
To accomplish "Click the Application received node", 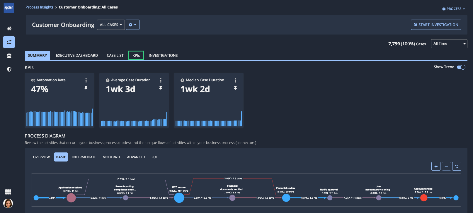I will (71, 198).
